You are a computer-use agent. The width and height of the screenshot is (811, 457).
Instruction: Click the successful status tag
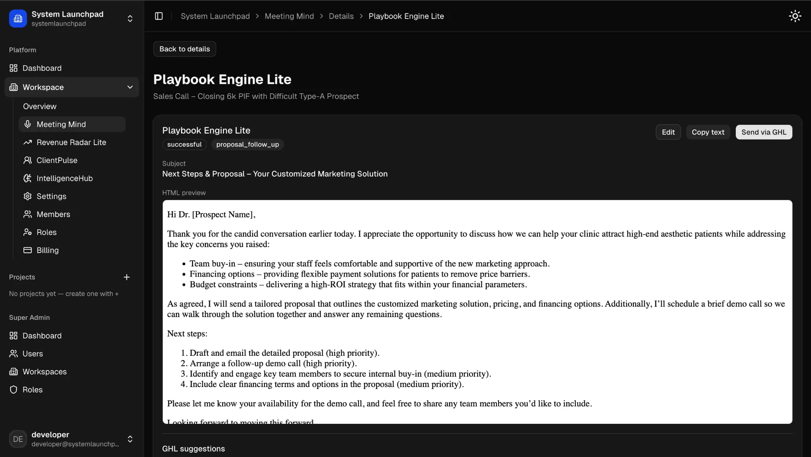tap(184, 145)
